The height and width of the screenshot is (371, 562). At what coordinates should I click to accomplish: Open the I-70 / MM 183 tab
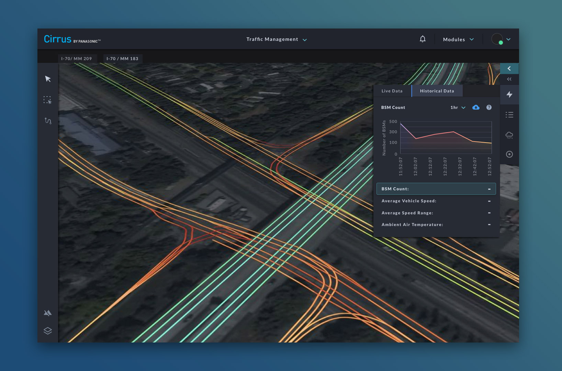click(123, 59)
